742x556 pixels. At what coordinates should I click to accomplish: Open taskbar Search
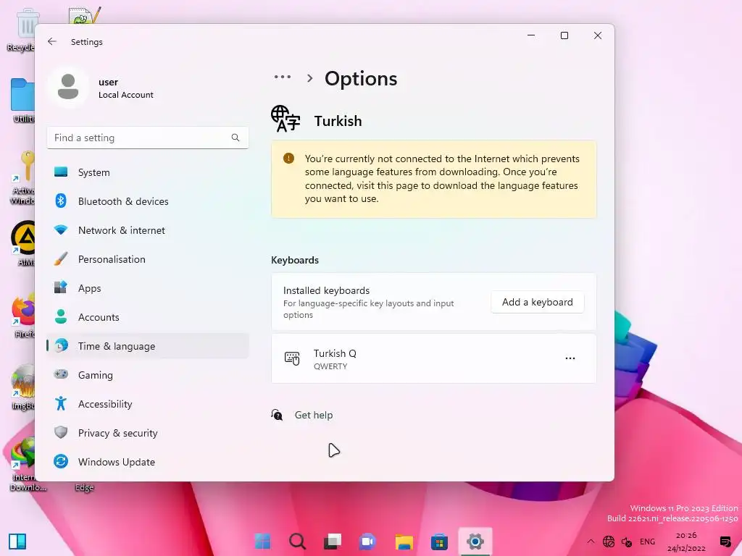[297, 542]
